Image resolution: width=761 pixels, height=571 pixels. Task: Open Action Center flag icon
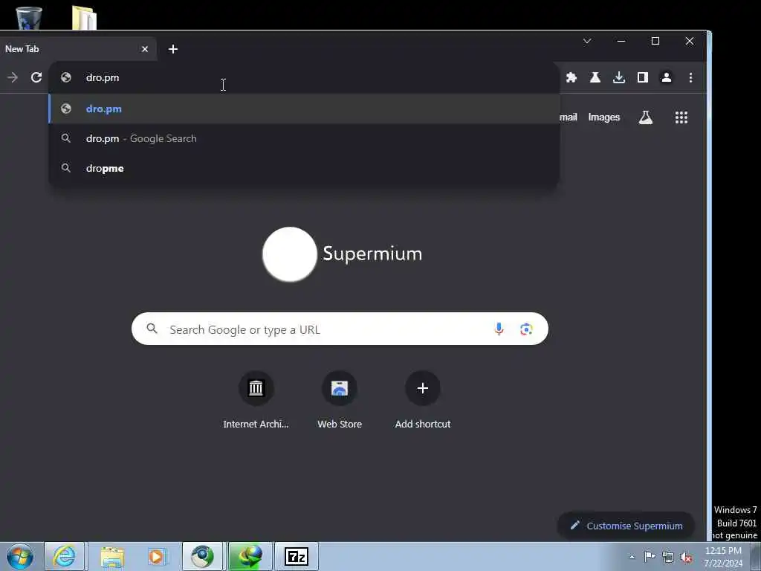[650, 557]
